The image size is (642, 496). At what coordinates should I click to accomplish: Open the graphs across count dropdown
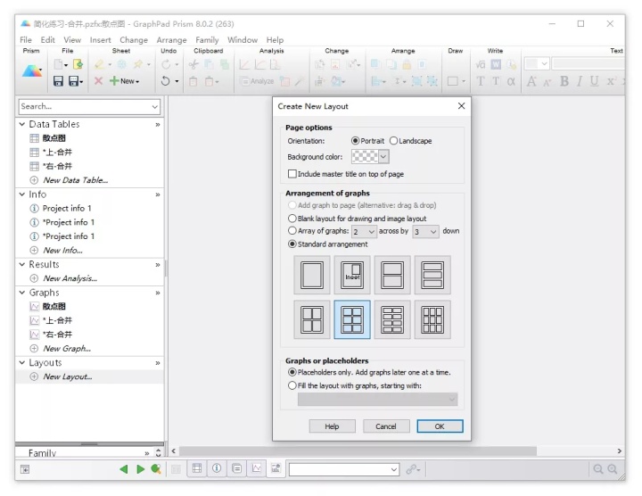click(364, 231)
